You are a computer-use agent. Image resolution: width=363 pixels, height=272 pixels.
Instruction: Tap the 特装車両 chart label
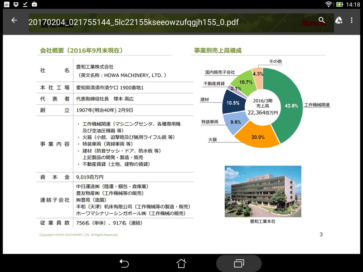(x=210, y=121)
